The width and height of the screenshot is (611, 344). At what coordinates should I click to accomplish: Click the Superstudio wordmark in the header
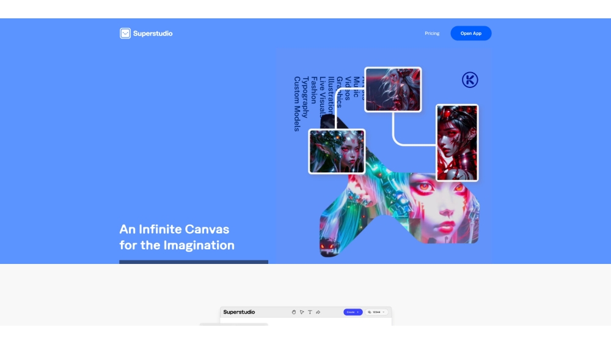[x=153, y=34]
